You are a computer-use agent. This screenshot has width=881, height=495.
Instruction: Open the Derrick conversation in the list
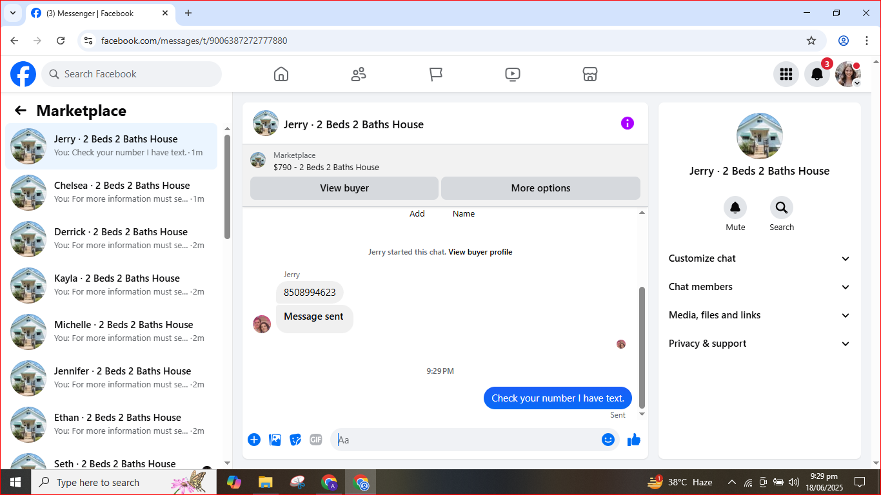pos(112,239)
